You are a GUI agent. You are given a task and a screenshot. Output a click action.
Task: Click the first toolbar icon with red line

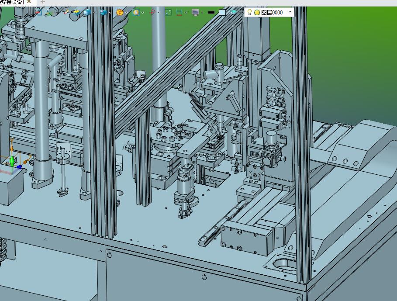(38, 12)
